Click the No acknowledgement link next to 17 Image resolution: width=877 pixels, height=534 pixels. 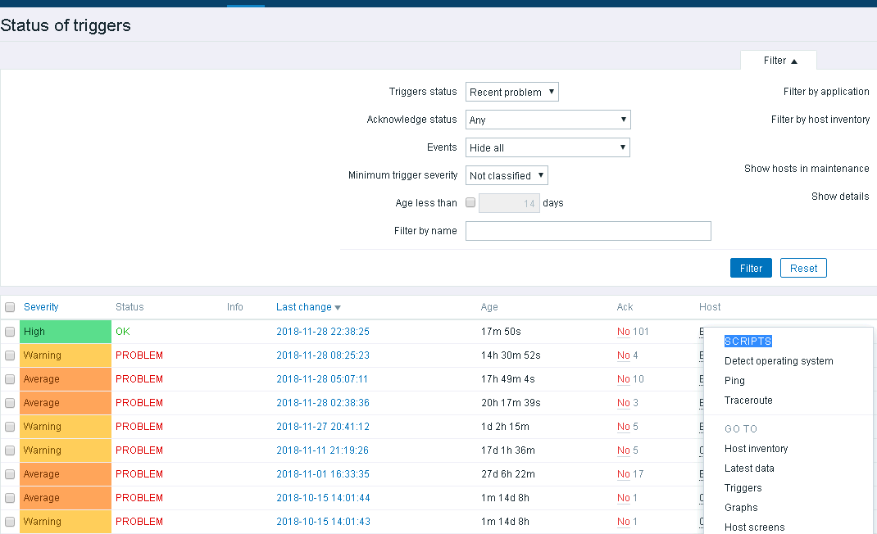coord(623,474)
